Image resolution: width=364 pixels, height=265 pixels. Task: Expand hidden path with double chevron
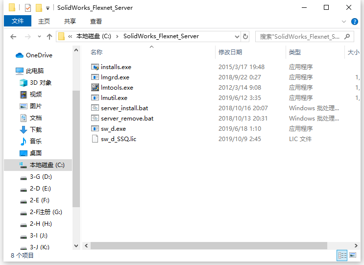[x=70, y=36]
